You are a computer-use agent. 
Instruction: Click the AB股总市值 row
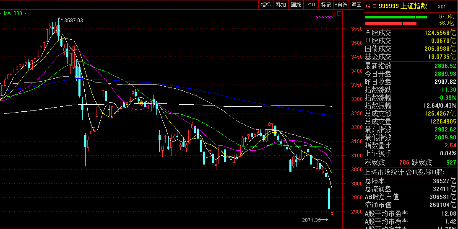coord(411,197)
